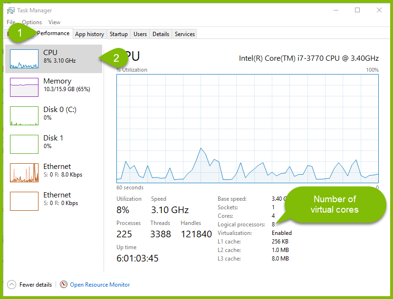The image size is (393, 299).
Task: Click the Sockets label
Action: (x=228, y=207)
